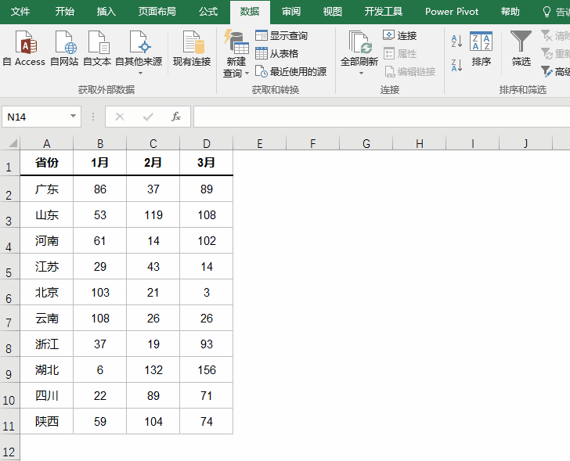
Task: Click the select-all corner triangle
Action: pyautogui.click(x=13, y=143)
